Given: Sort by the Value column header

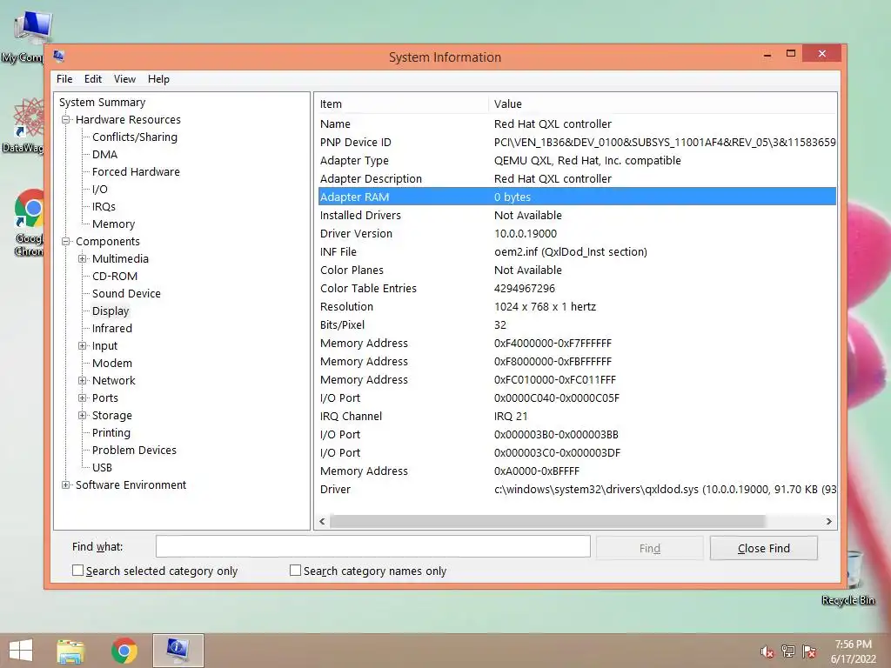Looking at the screenshot, I should coord(662,104).
